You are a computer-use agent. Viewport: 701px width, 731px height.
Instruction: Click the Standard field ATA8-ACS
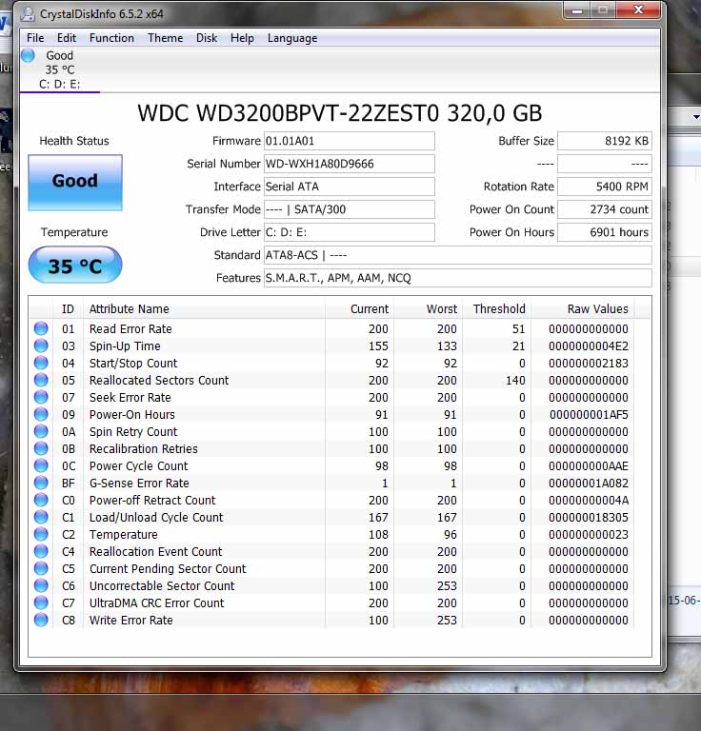click(457, 255)
